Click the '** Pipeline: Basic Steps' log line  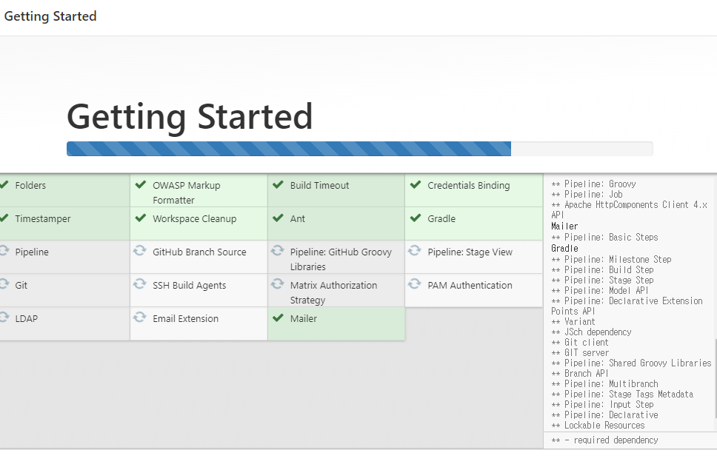pyautogui.click(x=604, y=238)
